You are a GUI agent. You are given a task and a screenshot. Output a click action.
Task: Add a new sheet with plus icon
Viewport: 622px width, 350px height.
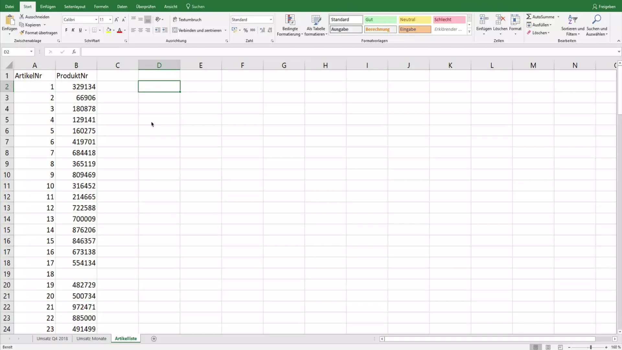[x=154, y=339]
